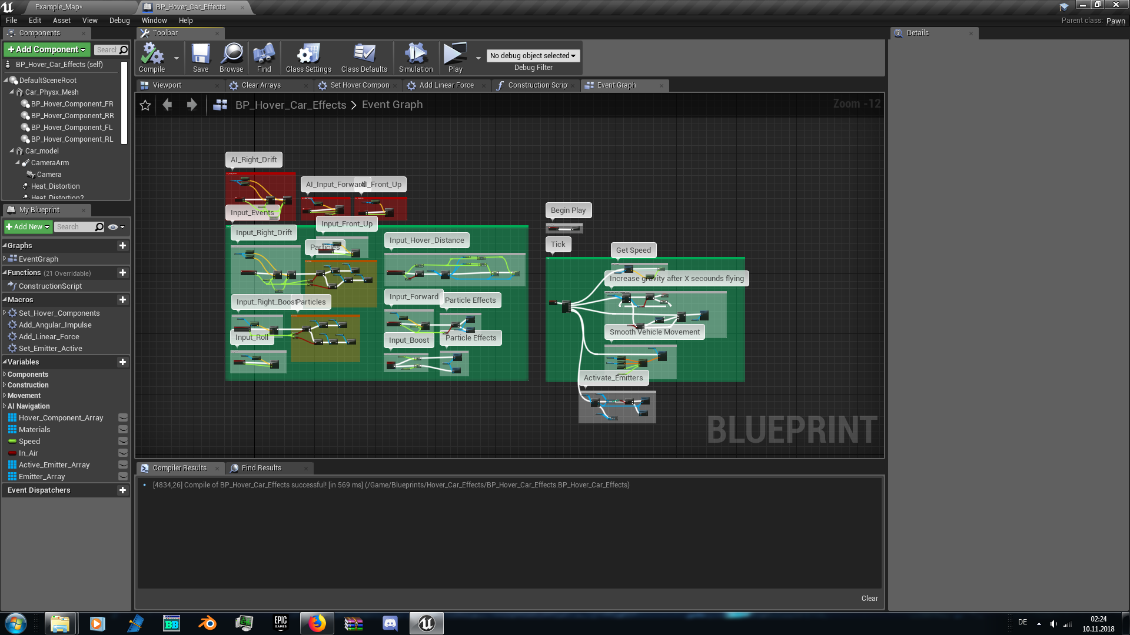Toggle Materials variable visibility eye
This screenshot has height=635, width=1130.
click(x=123, y=430)
